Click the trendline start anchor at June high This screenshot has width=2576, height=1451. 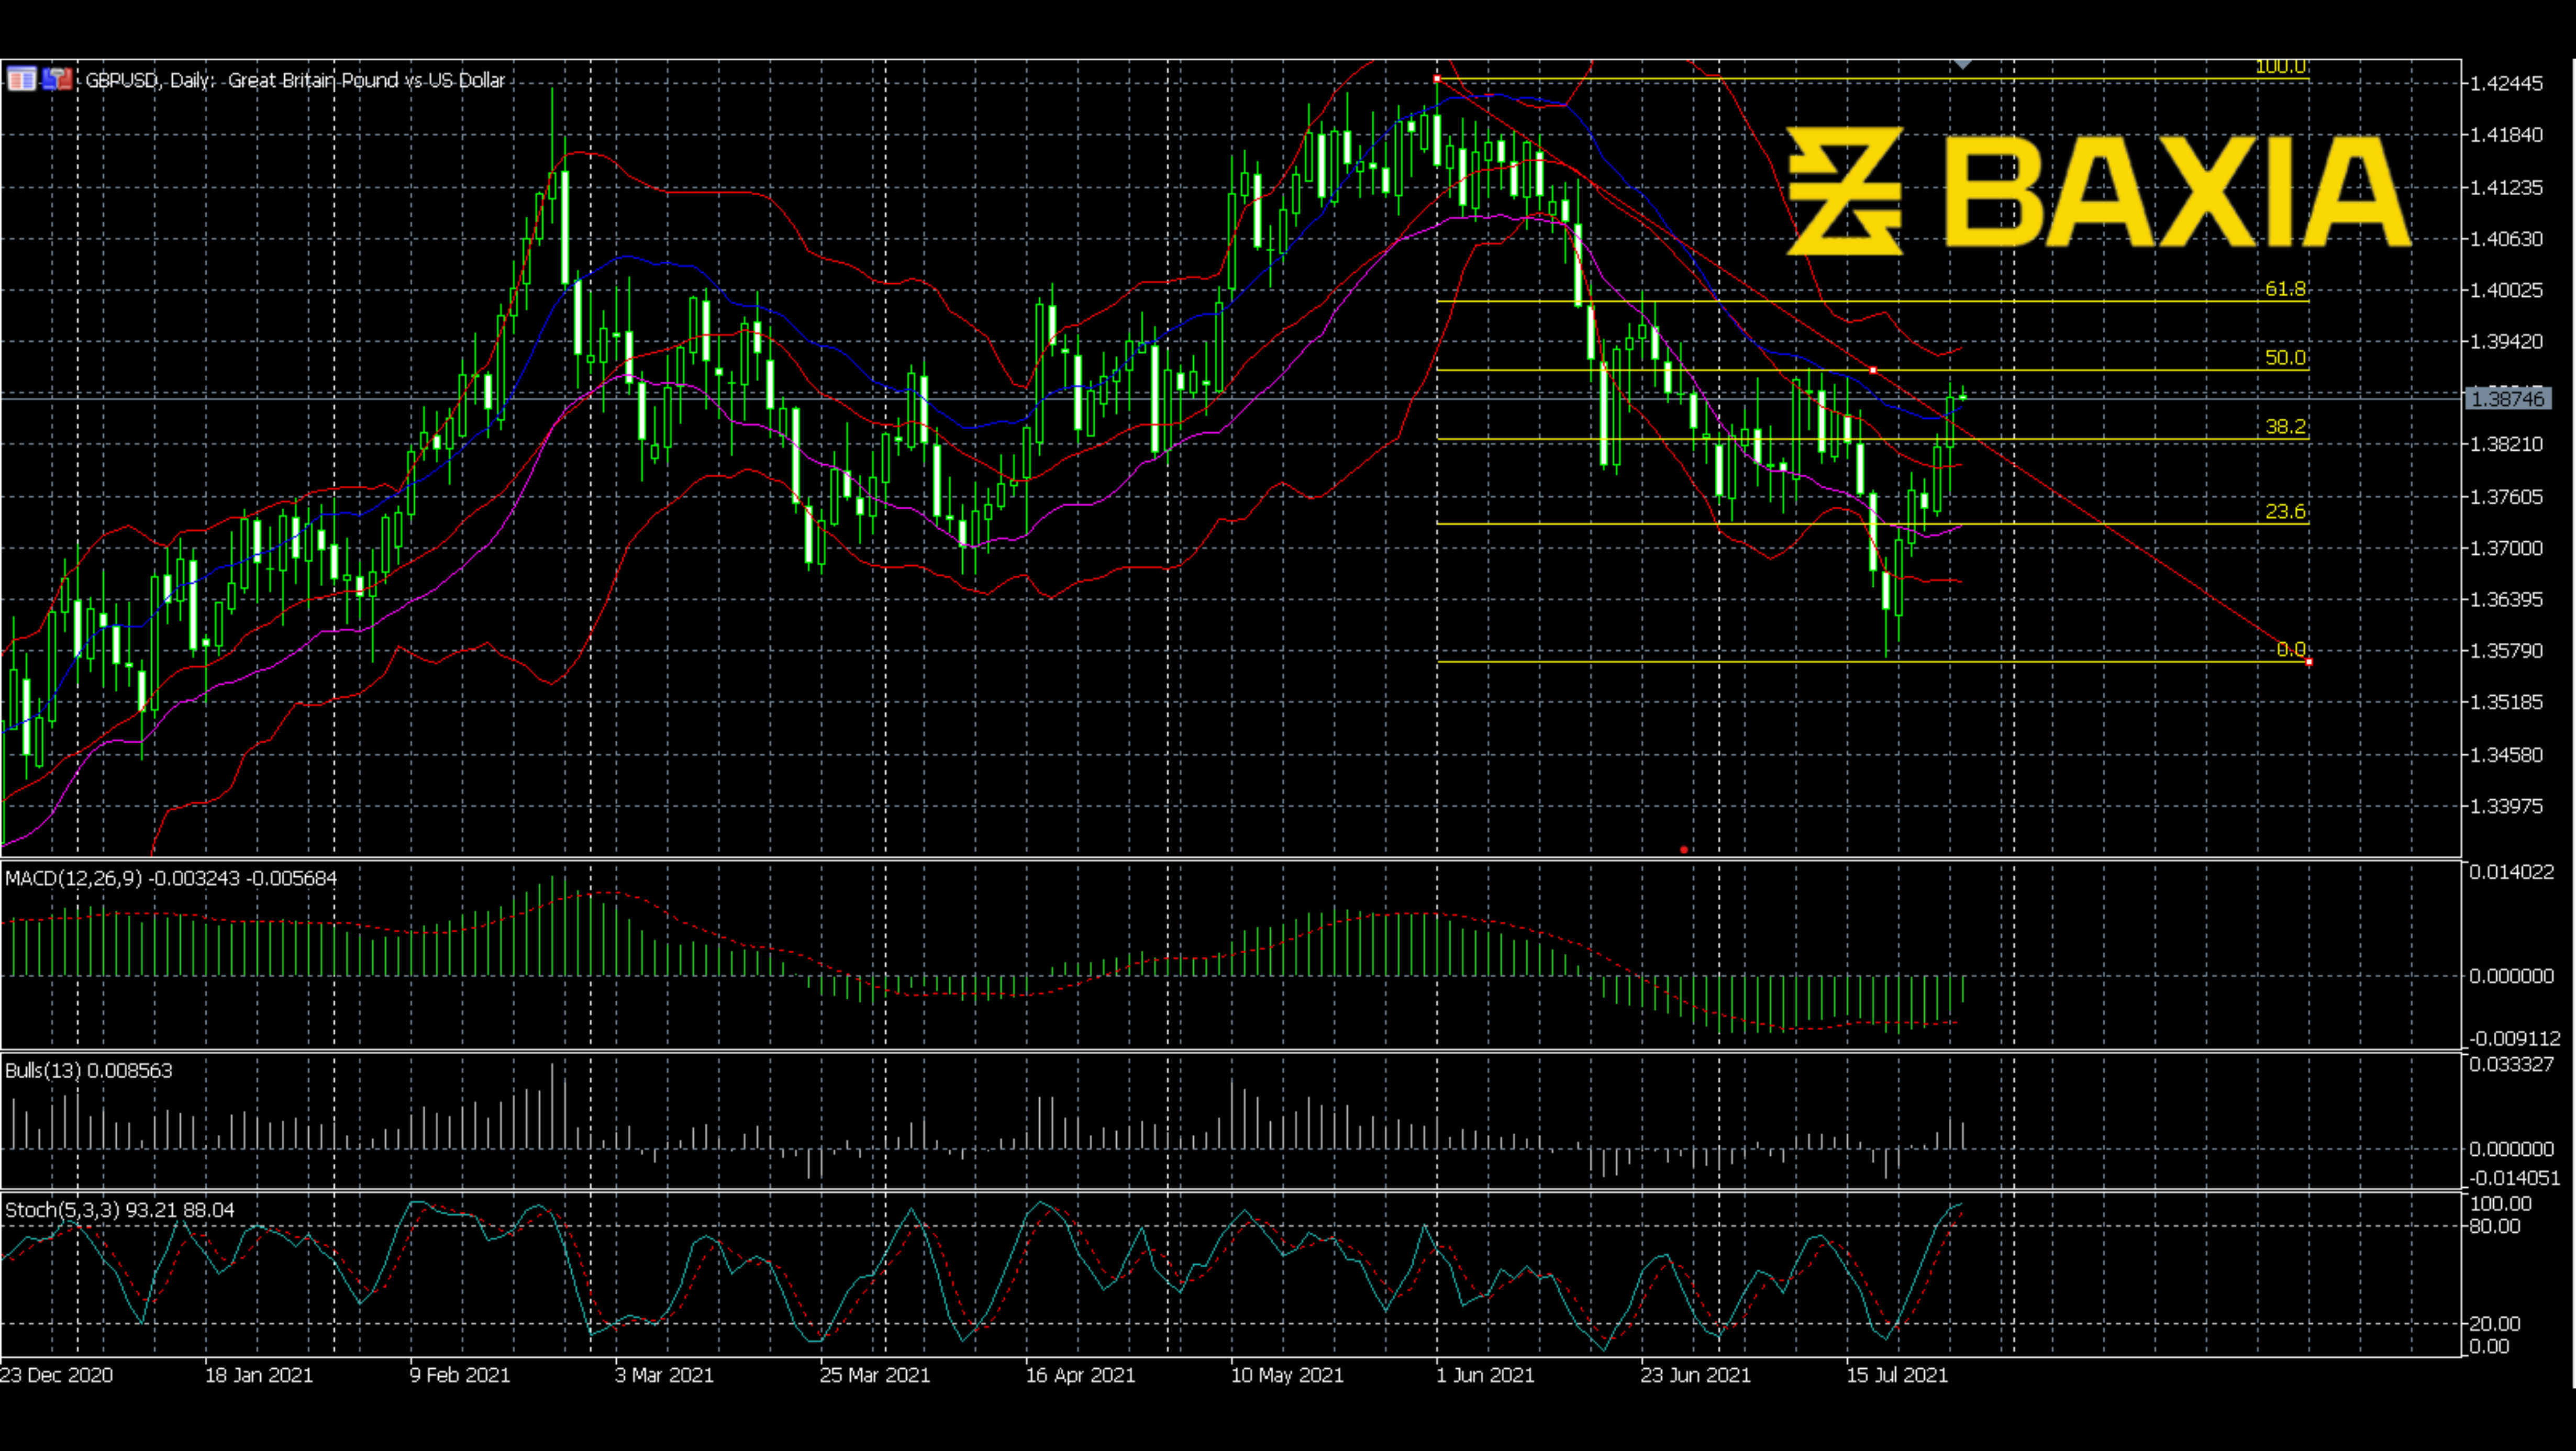click(1437, 78)
